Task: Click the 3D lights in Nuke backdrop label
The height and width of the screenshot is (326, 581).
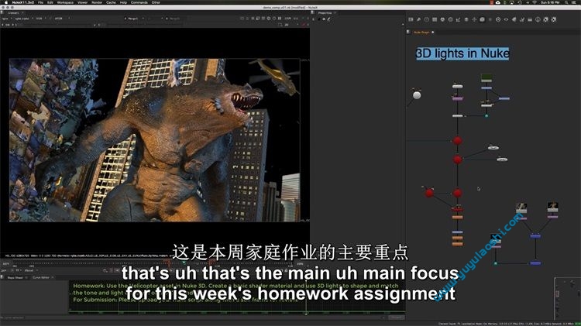Action: click(462, 53)
